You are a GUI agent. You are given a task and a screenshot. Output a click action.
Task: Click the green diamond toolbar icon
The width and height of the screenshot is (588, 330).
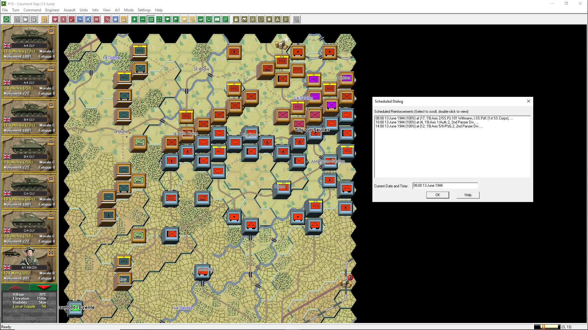[168, 19]
